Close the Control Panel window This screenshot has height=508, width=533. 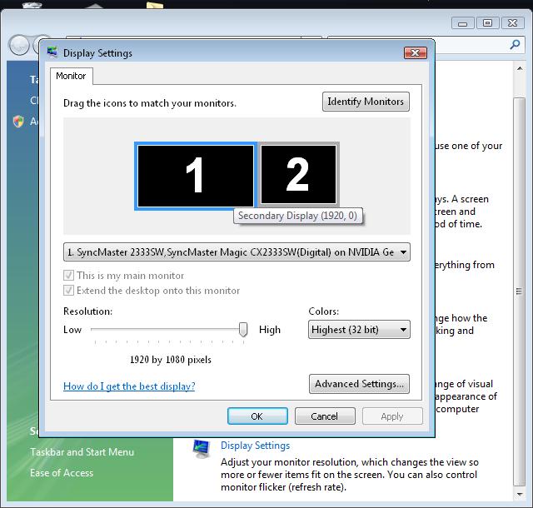tap(513, 23)
